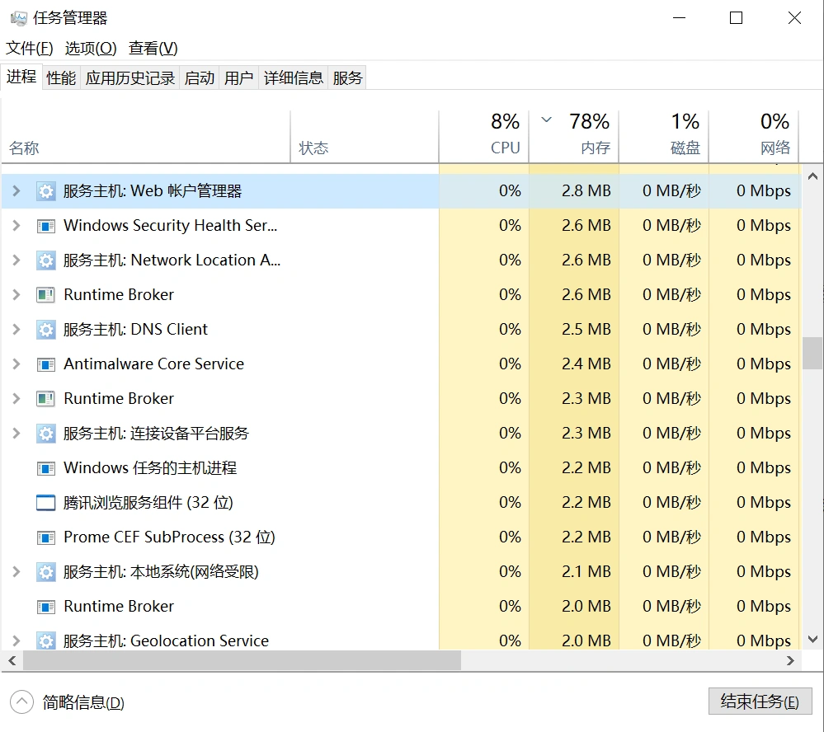
Task: Click the 结束任务 button
Action: click(x=760, y=701)
